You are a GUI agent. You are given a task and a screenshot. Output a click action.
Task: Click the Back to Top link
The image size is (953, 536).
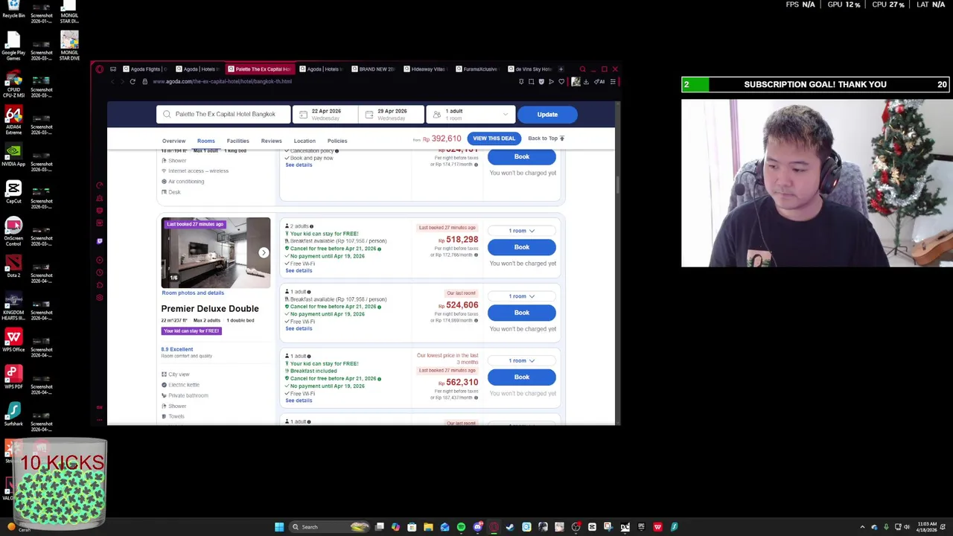[546, 138]
